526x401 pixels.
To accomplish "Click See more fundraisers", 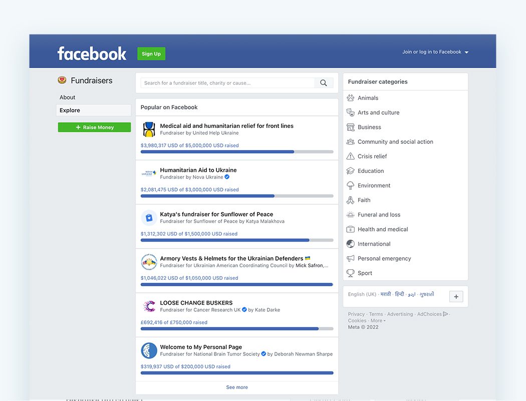I will (x=237, y=387).
